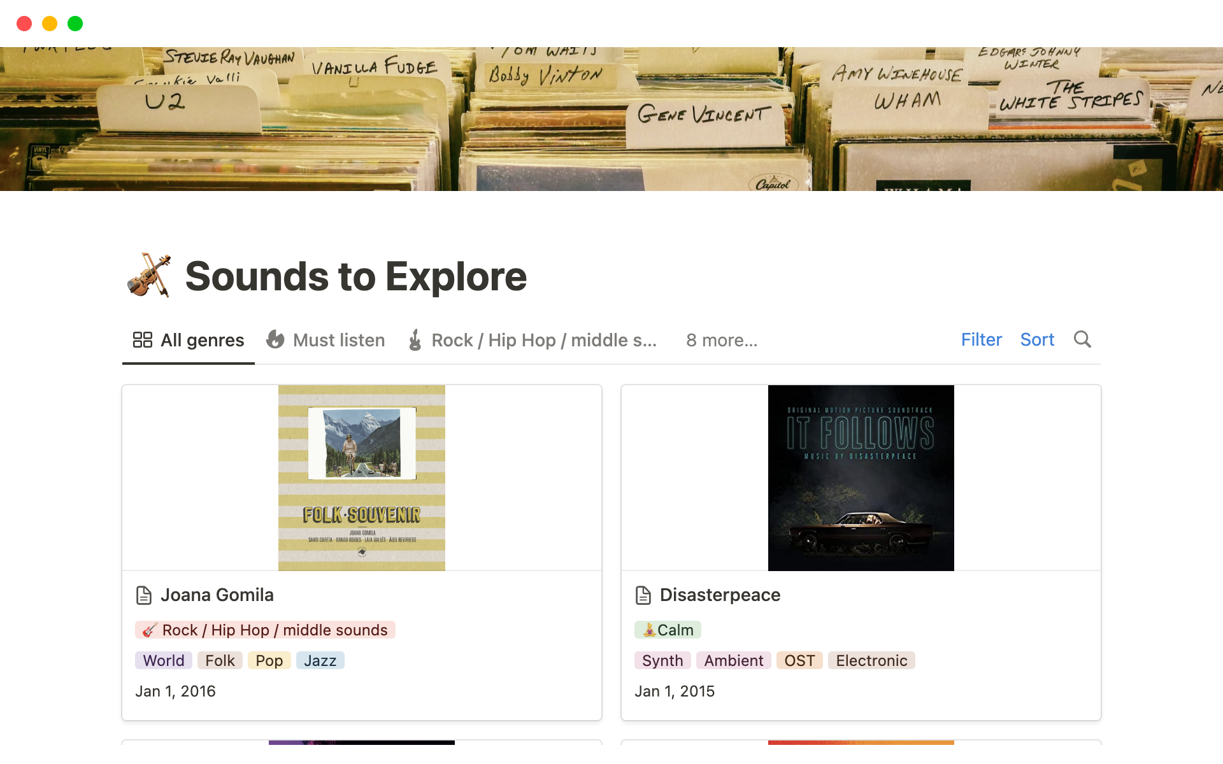The height and width of the screenshot is (764, 1223).
Task: Expand the 8 more views list
Action: [722, 340]
